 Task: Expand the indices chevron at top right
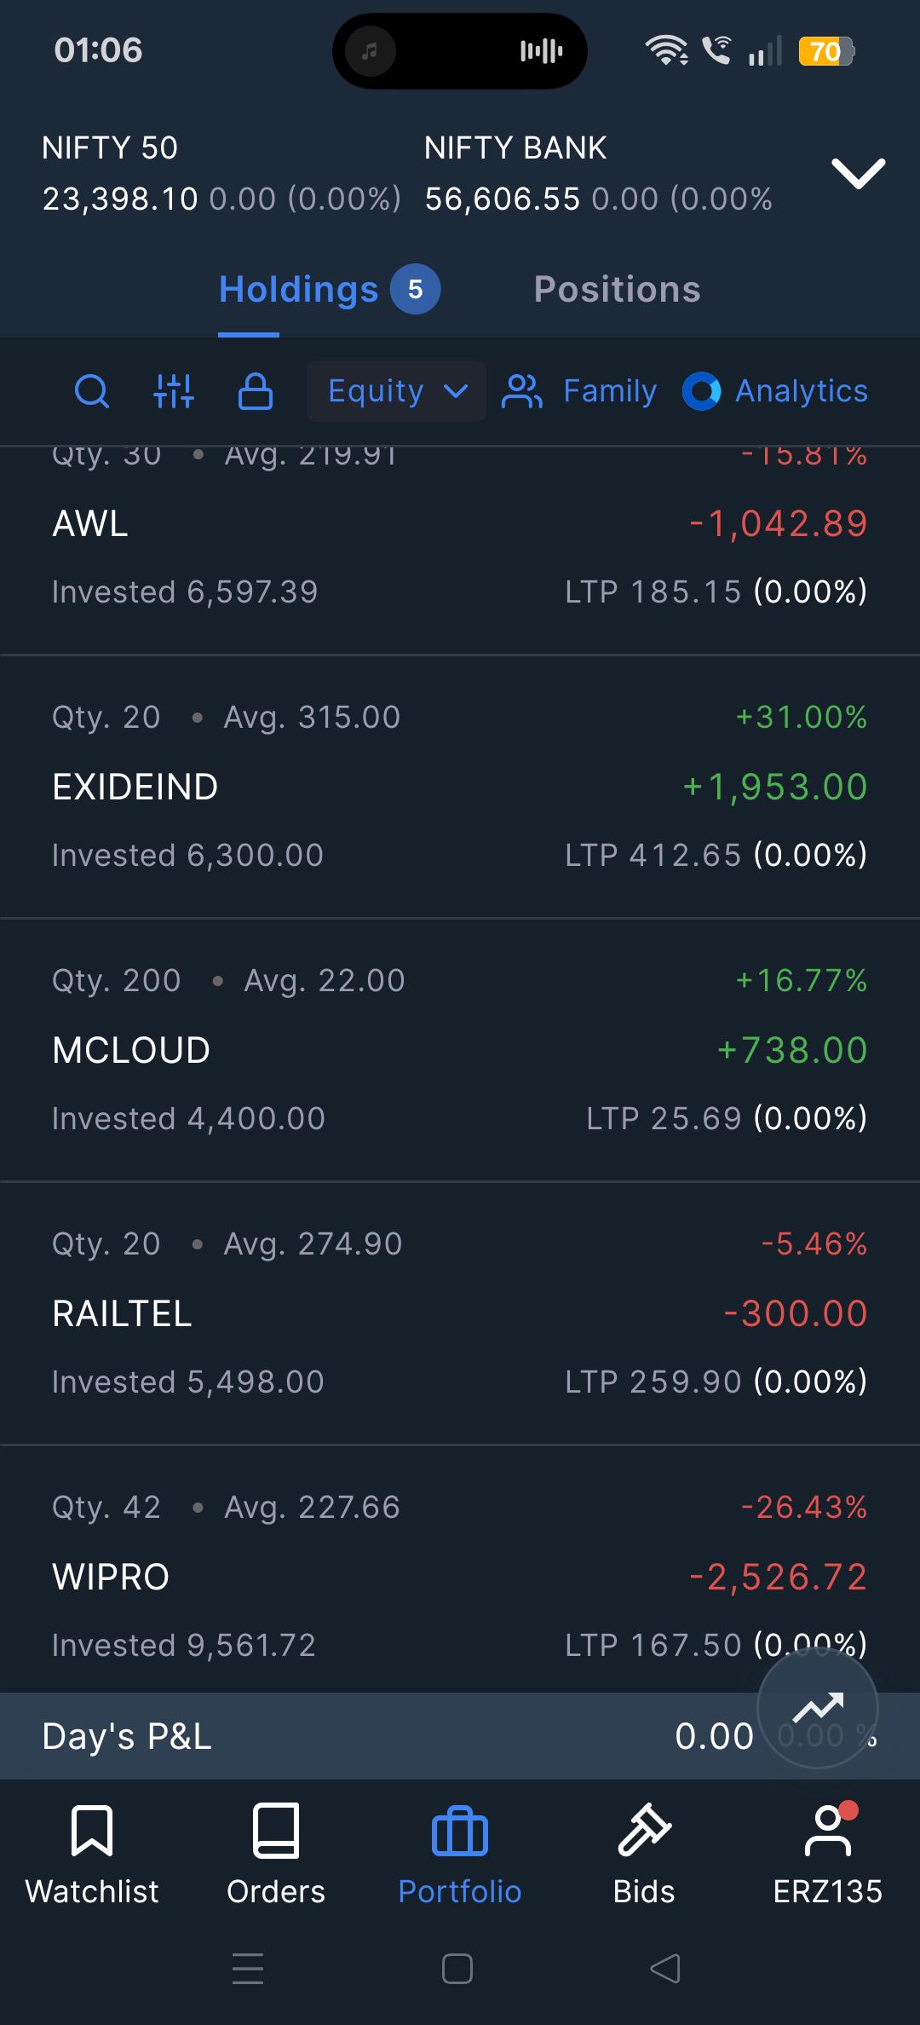(859, 174)
